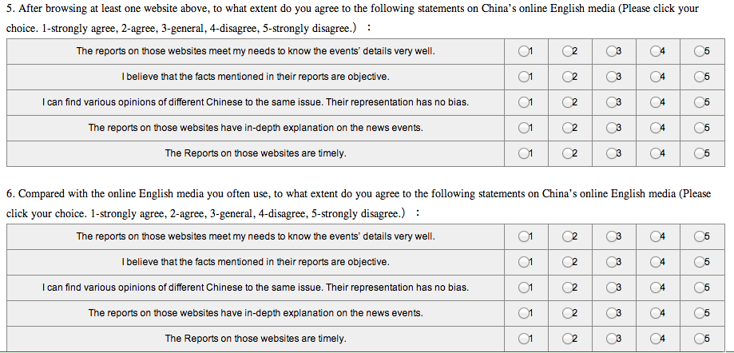Select 4 for question 5 timely reports row
Image resolution: width=734 pixels, height=353 pixels.
[656, 154]
